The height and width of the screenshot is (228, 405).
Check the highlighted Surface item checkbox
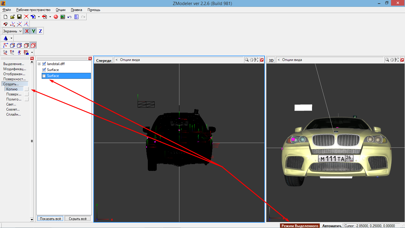44,76
